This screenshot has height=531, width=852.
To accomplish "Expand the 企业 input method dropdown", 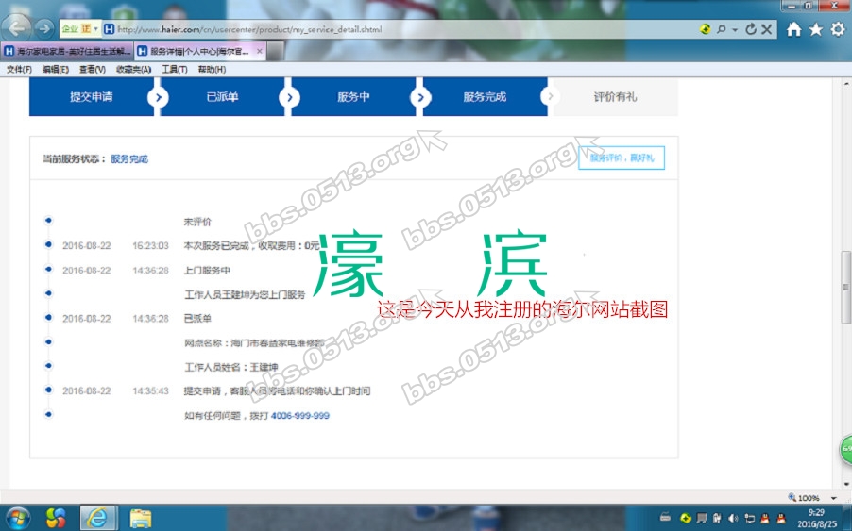I will (95, 29).
